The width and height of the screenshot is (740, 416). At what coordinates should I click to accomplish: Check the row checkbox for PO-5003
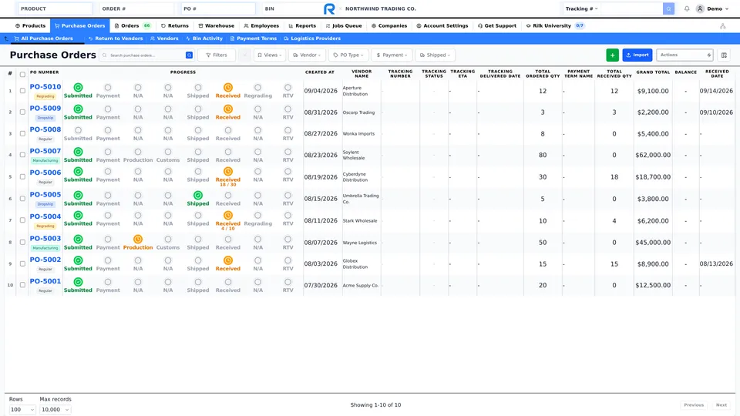tap(22, 243)
